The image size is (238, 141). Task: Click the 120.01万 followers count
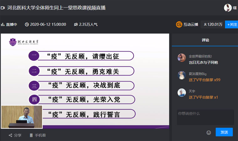[213, 24]
